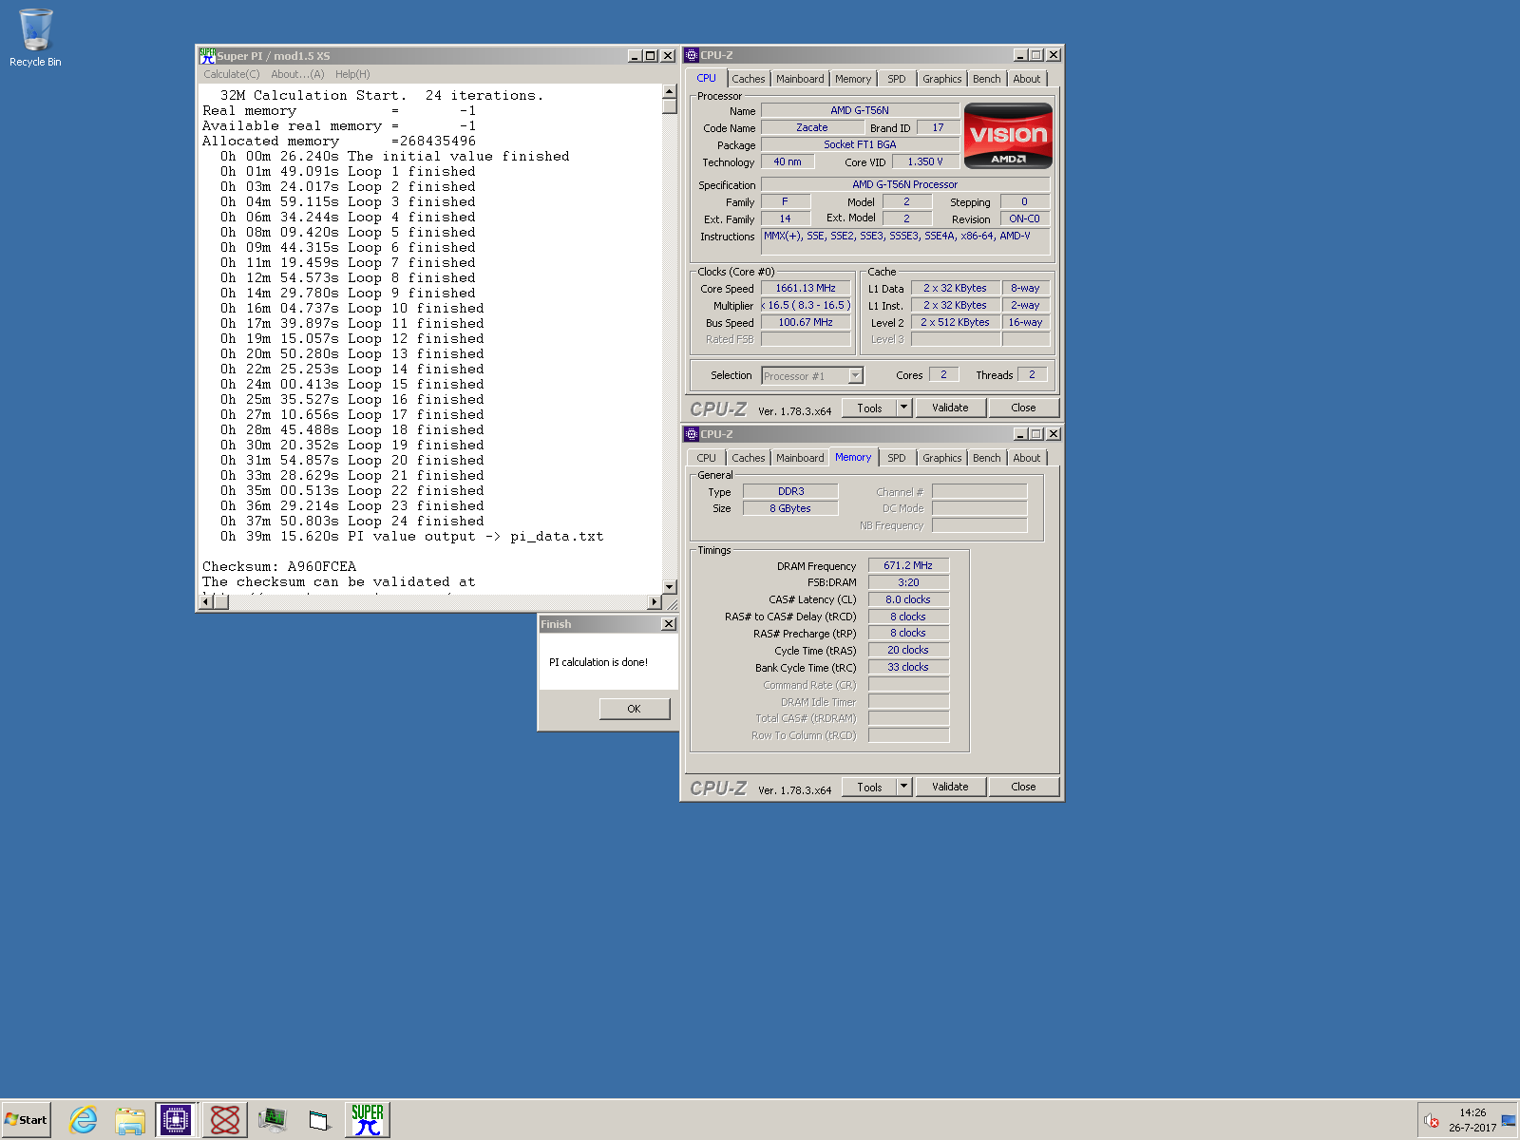Switch to Mainboard tab in top CPU-Z window
The image size is (1520, 1140).
pos(800,79)
